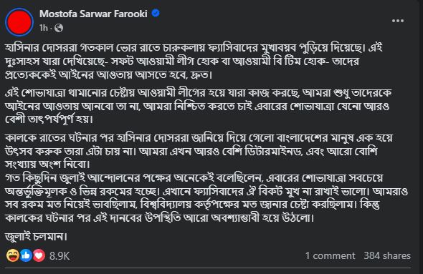Click the blue verified badge
The height and width of the screenshot is (274, 423).
click(x=156, y=13)
